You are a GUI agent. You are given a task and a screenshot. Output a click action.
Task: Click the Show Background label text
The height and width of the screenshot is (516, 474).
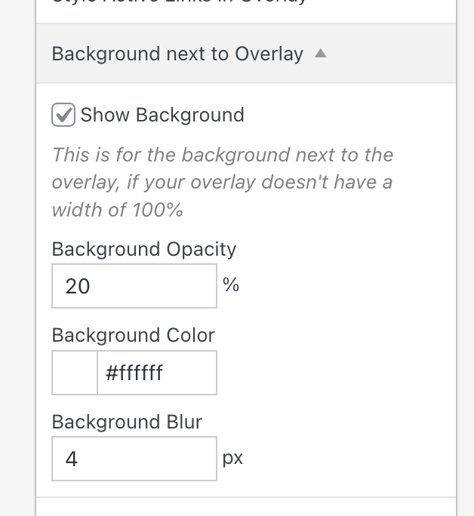[162, 115]
